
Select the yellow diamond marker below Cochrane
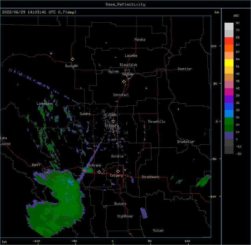[99, 172]
